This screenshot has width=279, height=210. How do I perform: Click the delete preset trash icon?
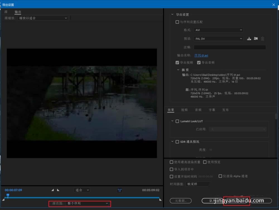coord(263,39)
